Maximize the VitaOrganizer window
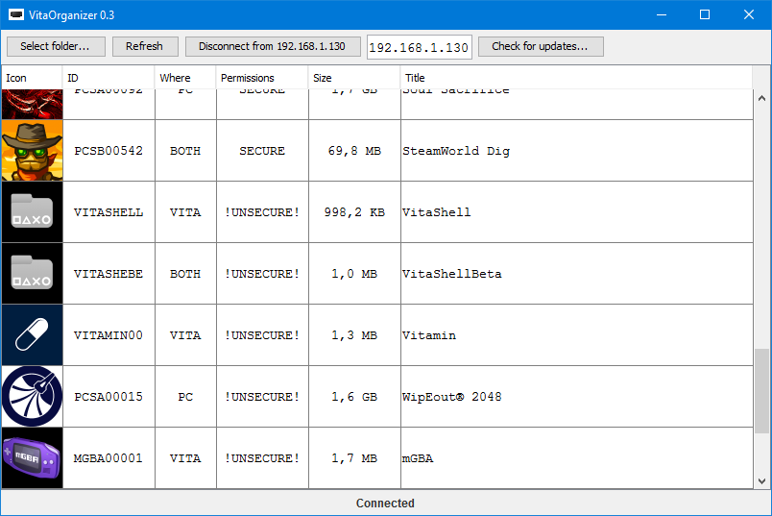 click(705, 14)
